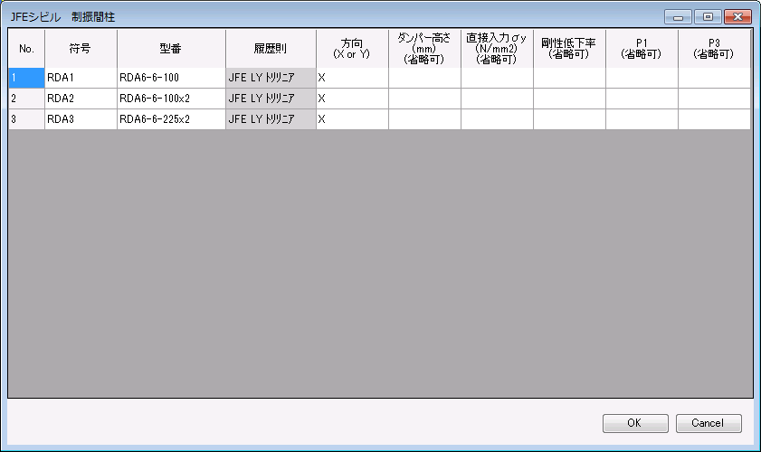Screen dimensions: 761x452
Task: Click 直接入力σy cell in RDA3 row
Action: 497,119
